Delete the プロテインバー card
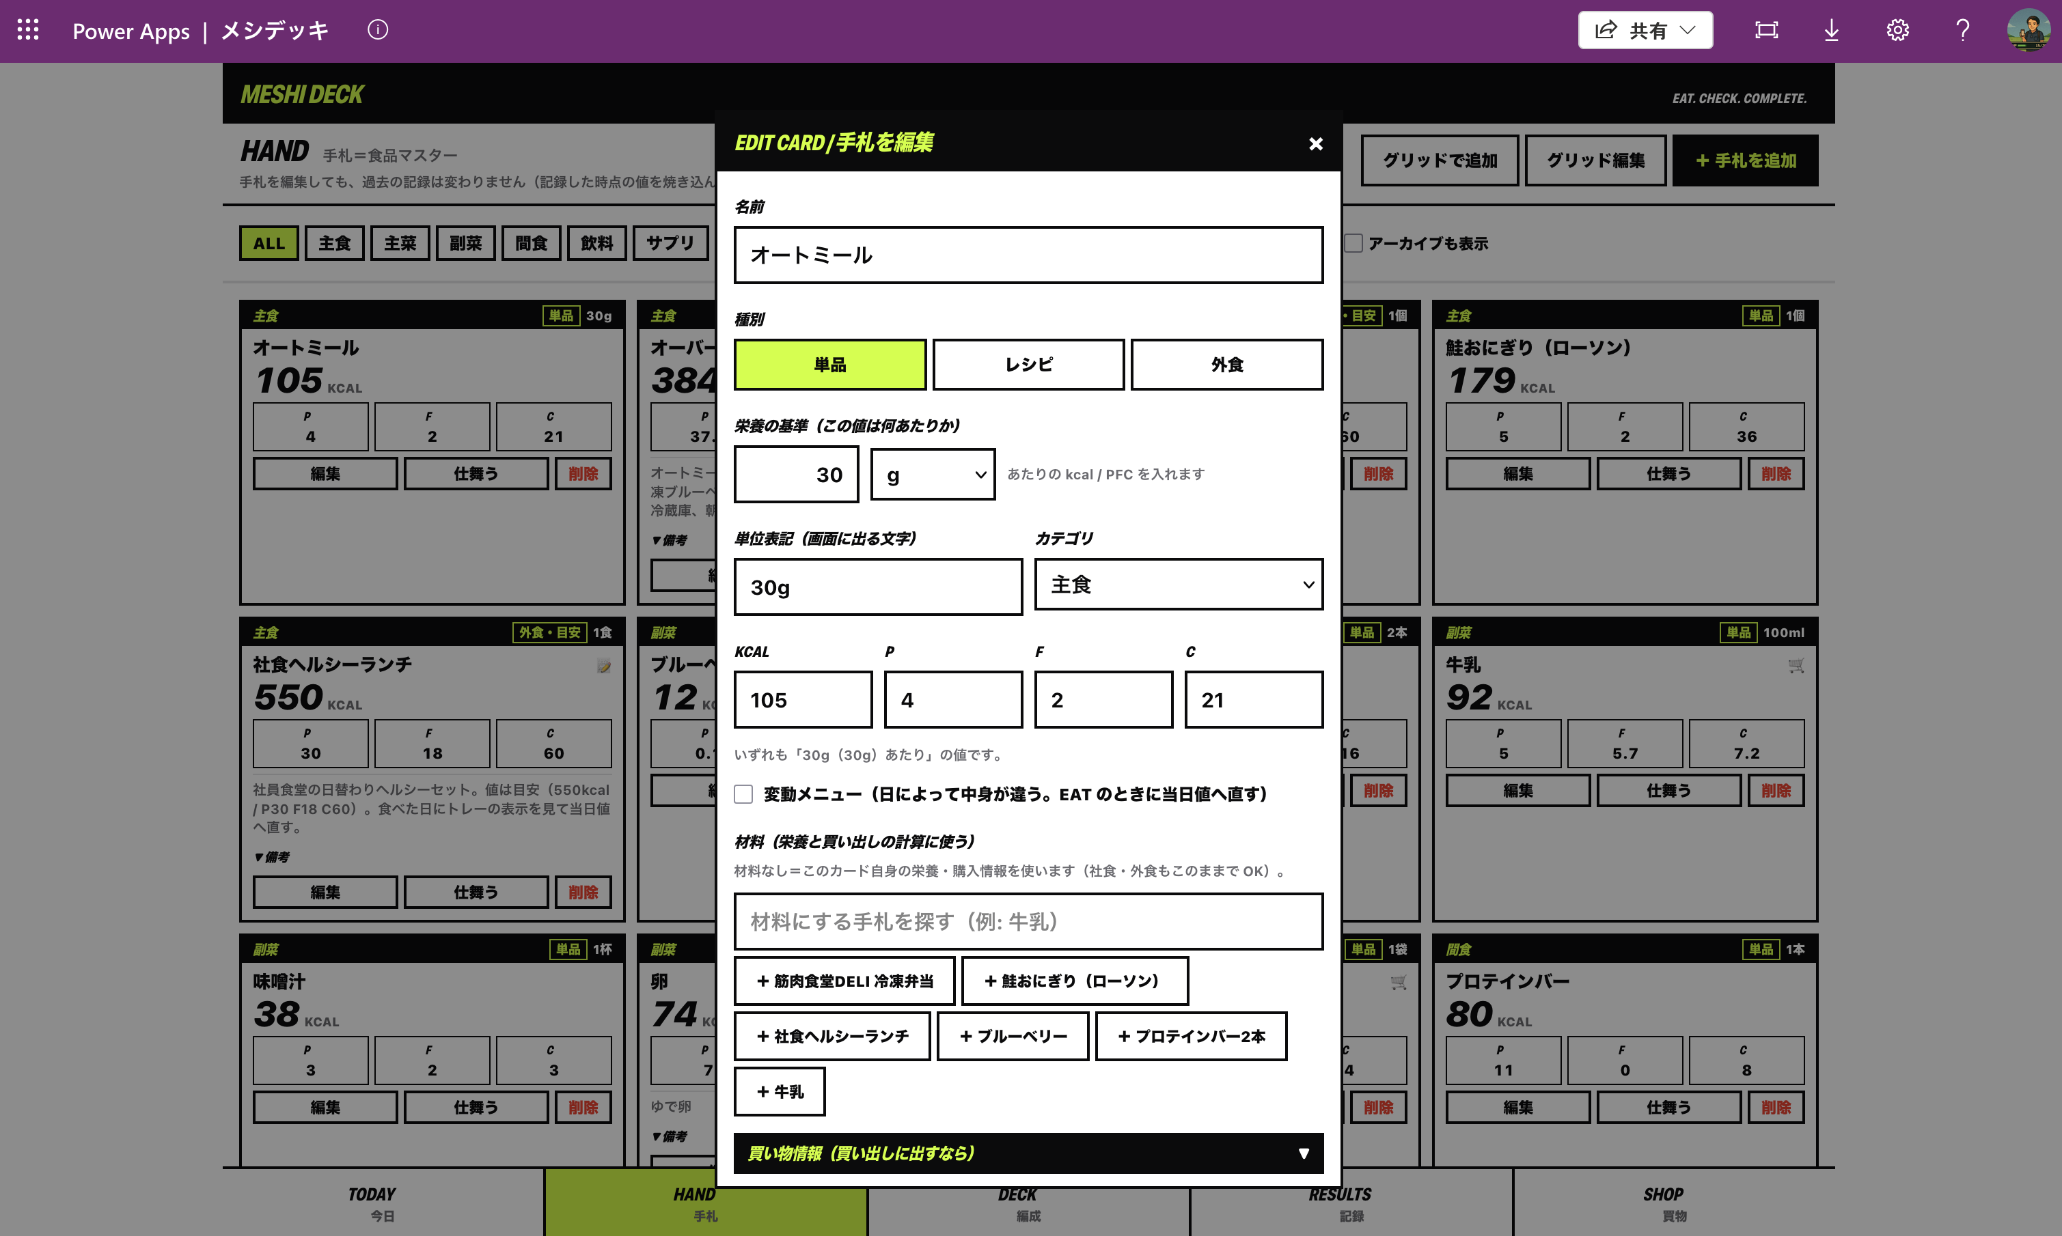 pyautogui.click(x=1776, y=1108)
